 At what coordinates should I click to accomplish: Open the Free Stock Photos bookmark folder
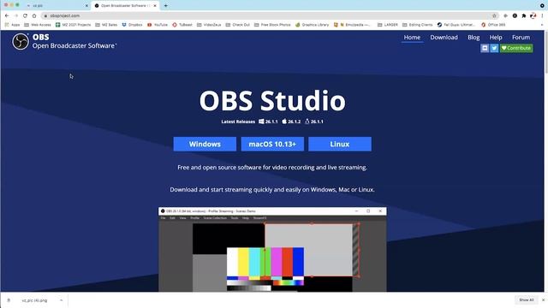pos(272,25)
